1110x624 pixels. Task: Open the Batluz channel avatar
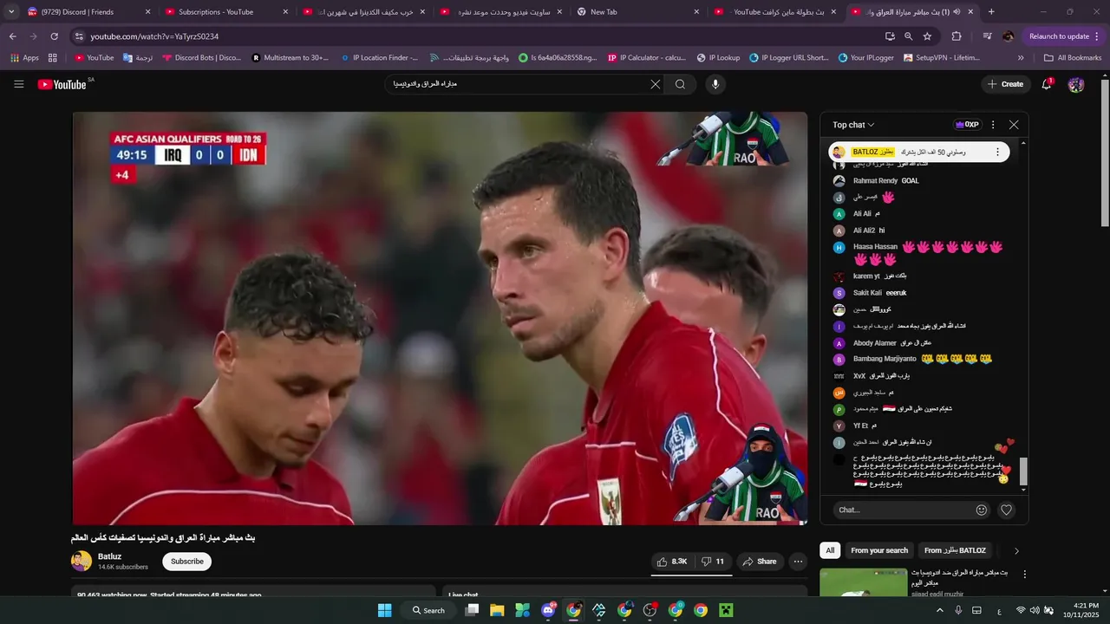82,561
